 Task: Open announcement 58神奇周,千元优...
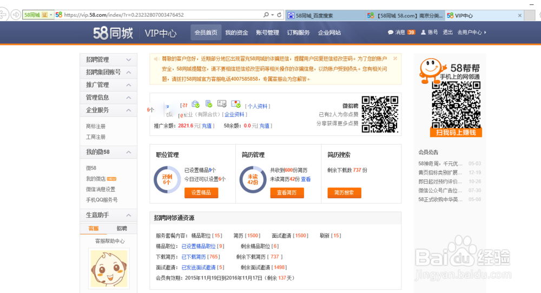[440, 164]
